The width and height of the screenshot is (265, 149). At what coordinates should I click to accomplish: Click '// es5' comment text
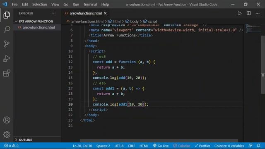pyautogui.click(x=99, y=57)
